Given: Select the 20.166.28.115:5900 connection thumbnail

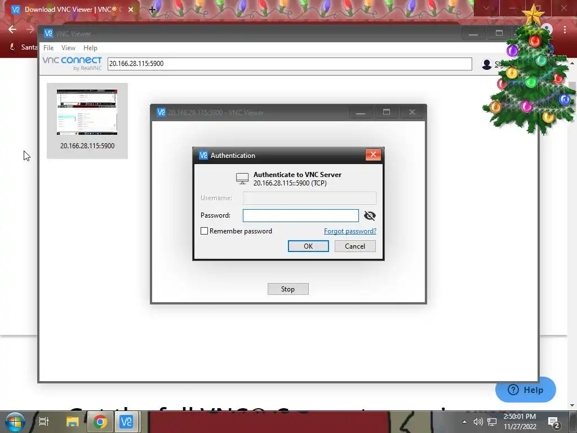Looking at the screenshot, I should click(87, 121).
